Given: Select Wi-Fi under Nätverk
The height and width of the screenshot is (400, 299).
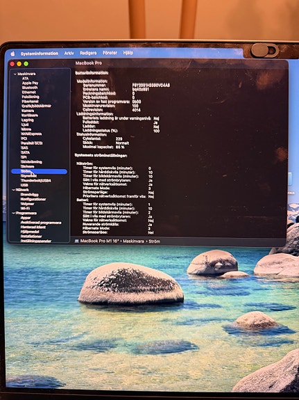Looking at the screenshot, I should pyautogui.click(x=25, y=208).
